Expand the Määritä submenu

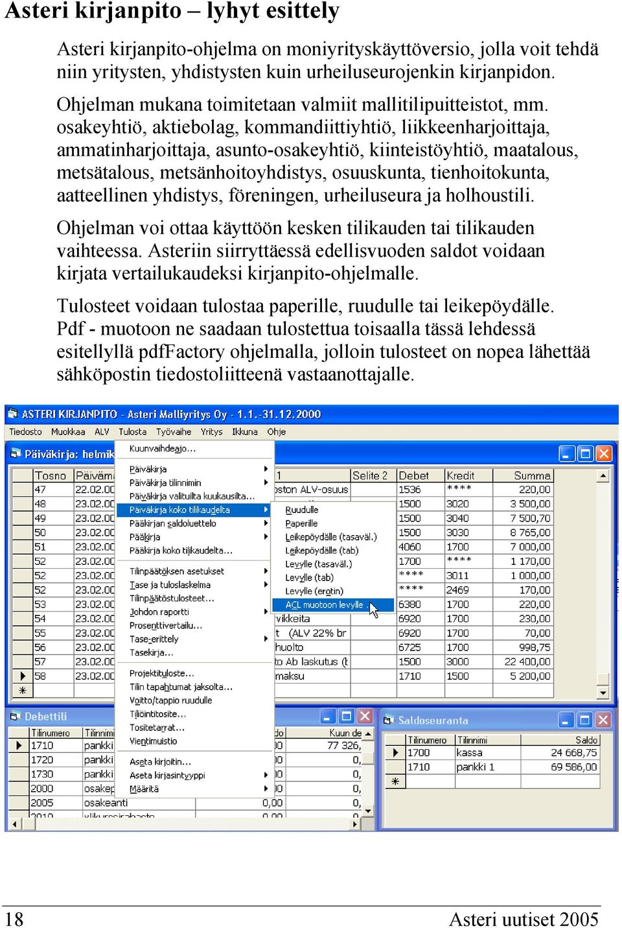point(194,789)
